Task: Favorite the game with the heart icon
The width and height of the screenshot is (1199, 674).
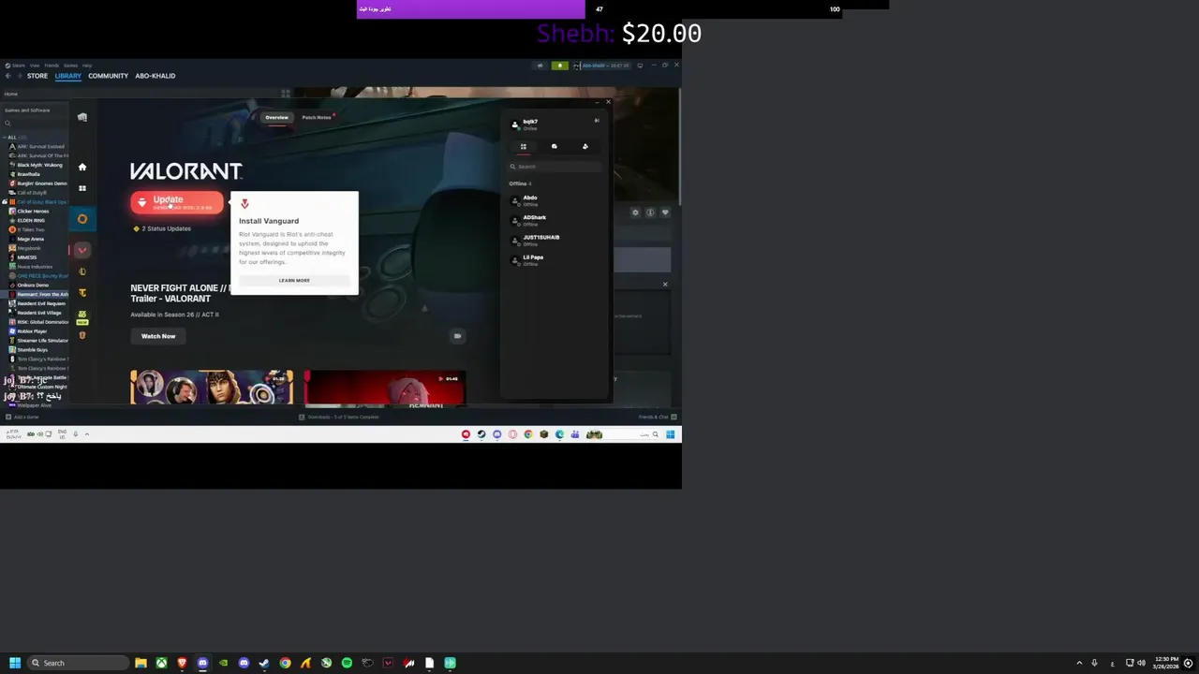Action: click(665, 212)
